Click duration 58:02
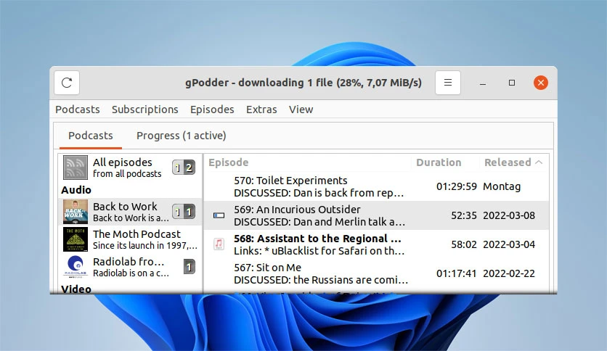 (464, 244)
